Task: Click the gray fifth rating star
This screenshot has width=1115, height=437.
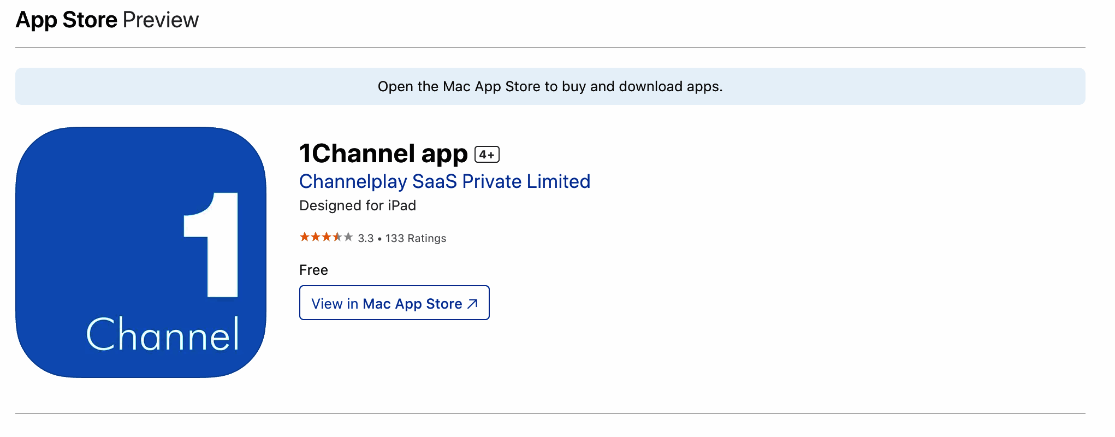Action: 348,237
